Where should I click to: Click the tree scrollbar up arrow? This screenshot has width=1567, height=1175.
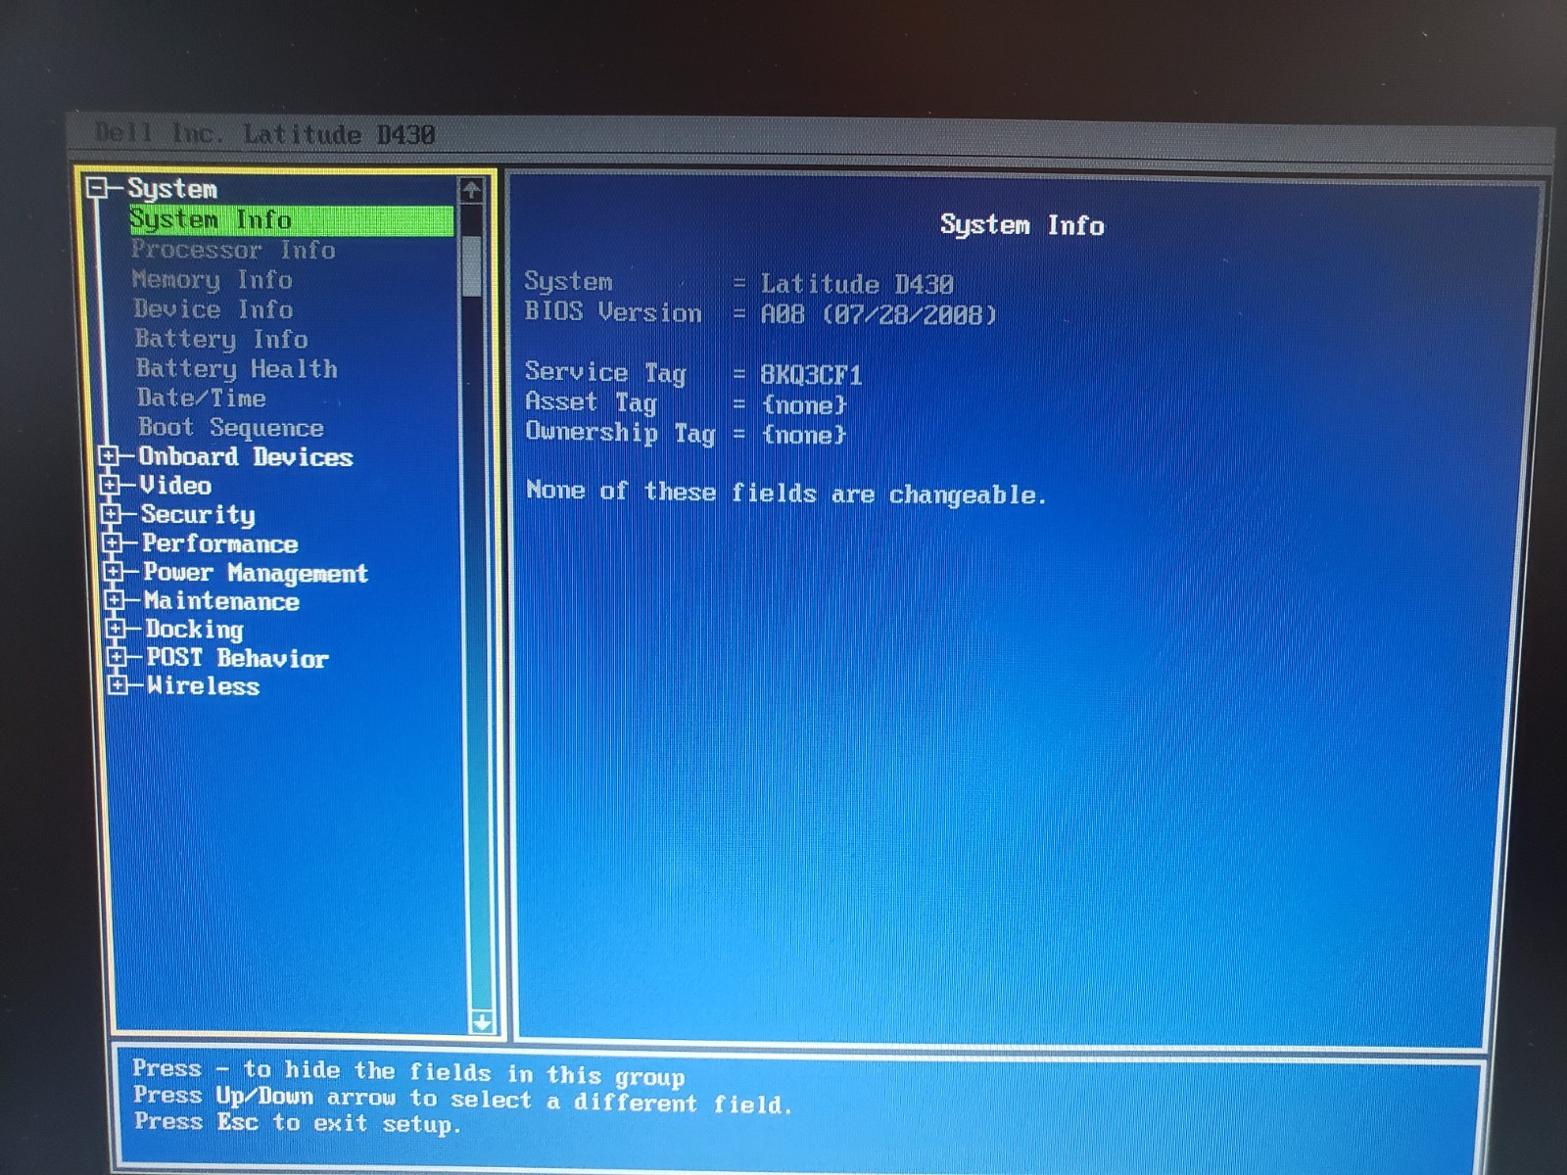tap(471, 190)
